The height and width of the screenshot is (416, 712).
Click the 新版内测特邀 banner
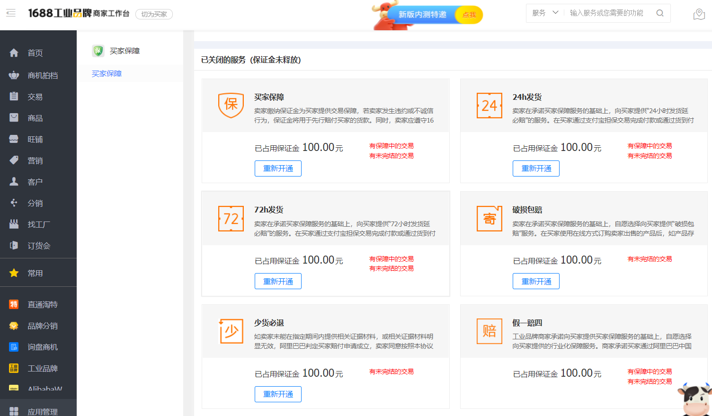[422, 15]
